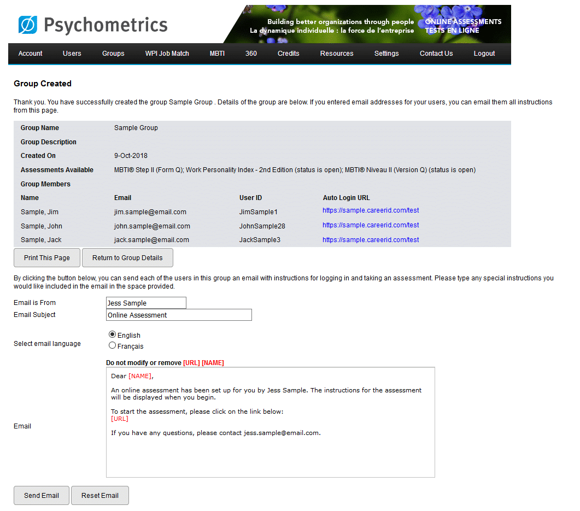Click the Psychometrics wordmark text
The width and height of the screenshot is (580, 511).
[x=106, y=25]
